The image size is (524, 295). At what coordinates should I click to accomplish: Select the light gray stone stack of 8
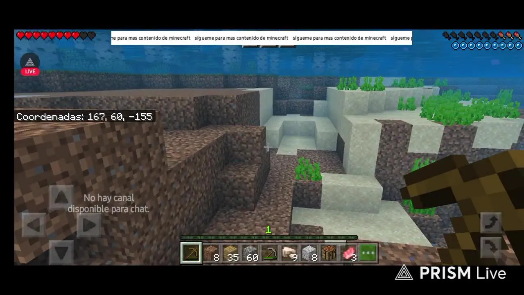(309, 253)
